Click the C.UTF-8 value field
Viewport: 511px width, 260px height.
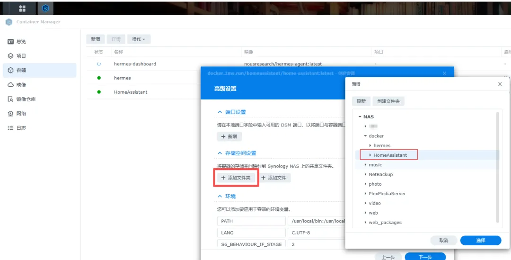pyautogui.click(x=317, y=233)
